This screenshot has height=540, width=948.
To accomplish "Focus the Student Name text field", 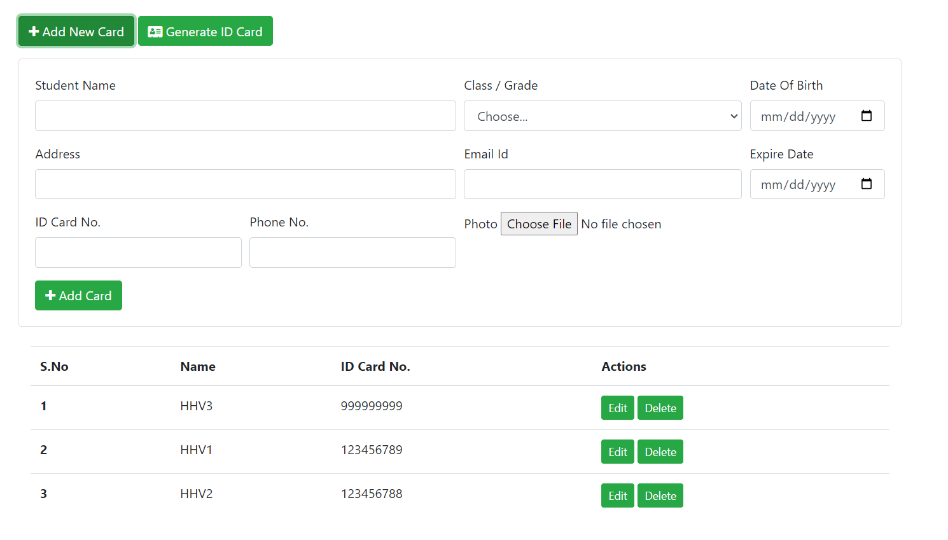I will (x=245, y=116).
